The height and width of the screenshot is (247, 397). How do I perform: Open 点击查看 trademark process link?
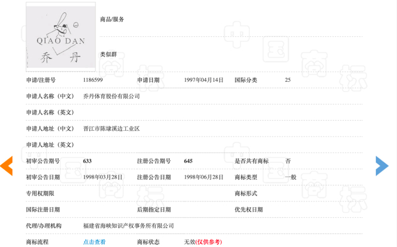pos(94,242)
